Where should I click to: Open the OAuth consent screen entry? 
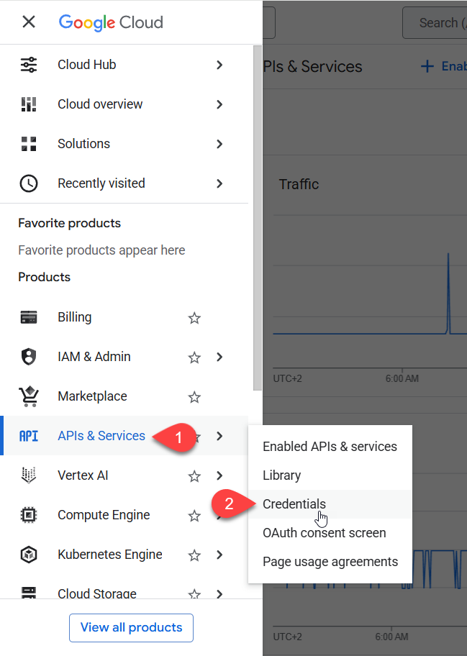(x=324, y=533)
